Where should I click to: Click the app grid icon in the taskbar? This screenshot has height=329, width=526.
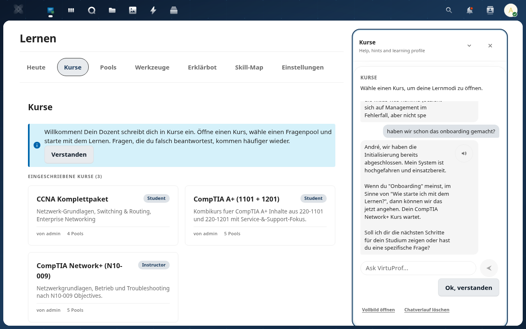[71, 10]
